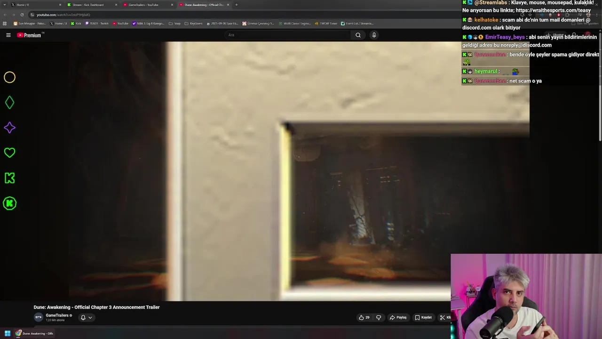This screenshot has height=339, width=602.
Task: Open the KeyGivers bookmark folder
Action: tap(194, 23)
